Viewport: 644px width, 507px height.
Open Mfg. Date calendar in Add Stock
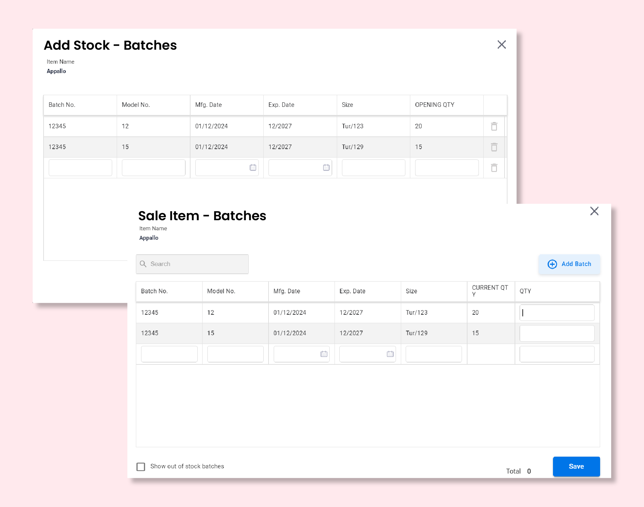pos(253,168)
